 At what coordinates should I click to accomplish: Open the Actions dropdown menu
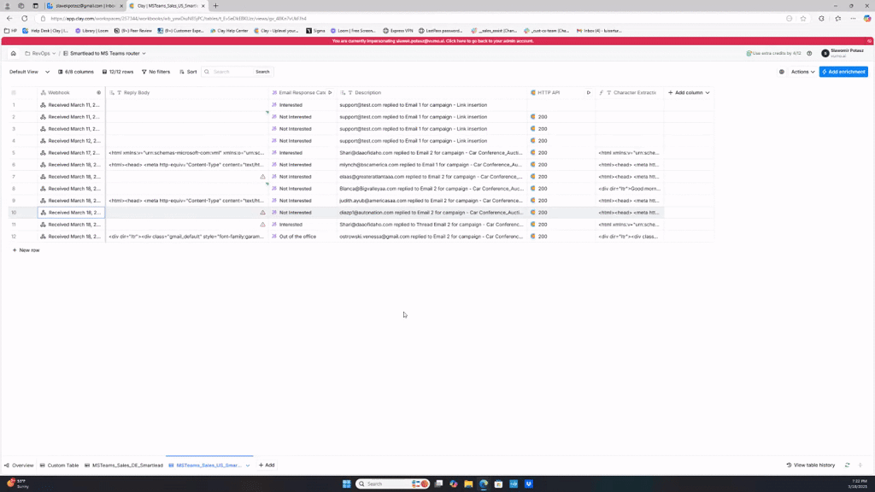pyautogui.click(x=802, y=72)
